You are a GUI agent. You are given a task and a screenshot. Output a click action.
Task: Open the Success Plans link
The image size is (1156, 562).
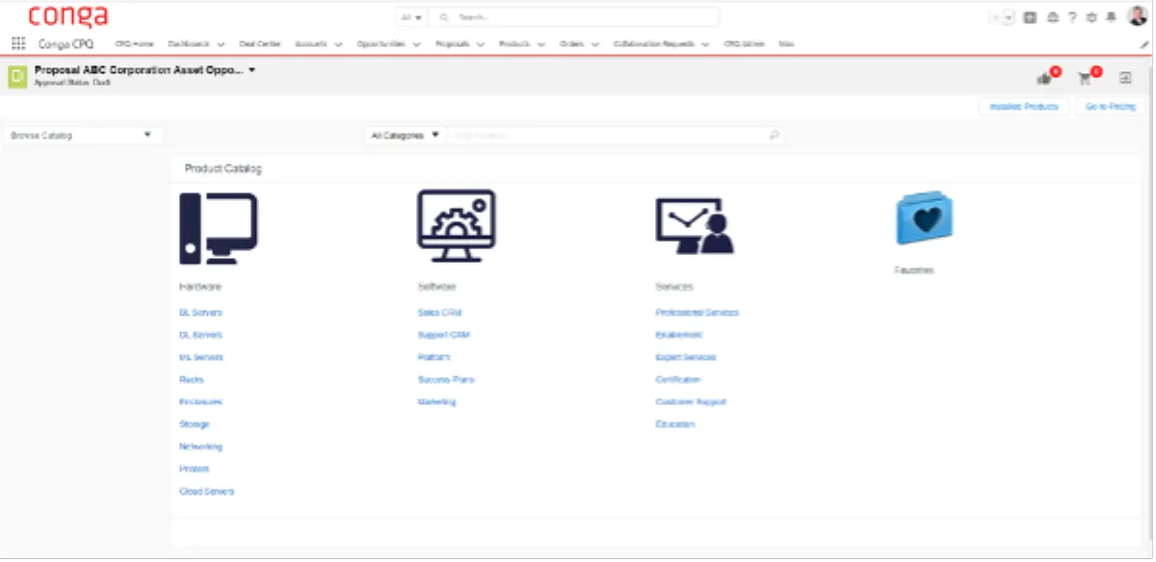pyautogui.click(x=445, y=380)
